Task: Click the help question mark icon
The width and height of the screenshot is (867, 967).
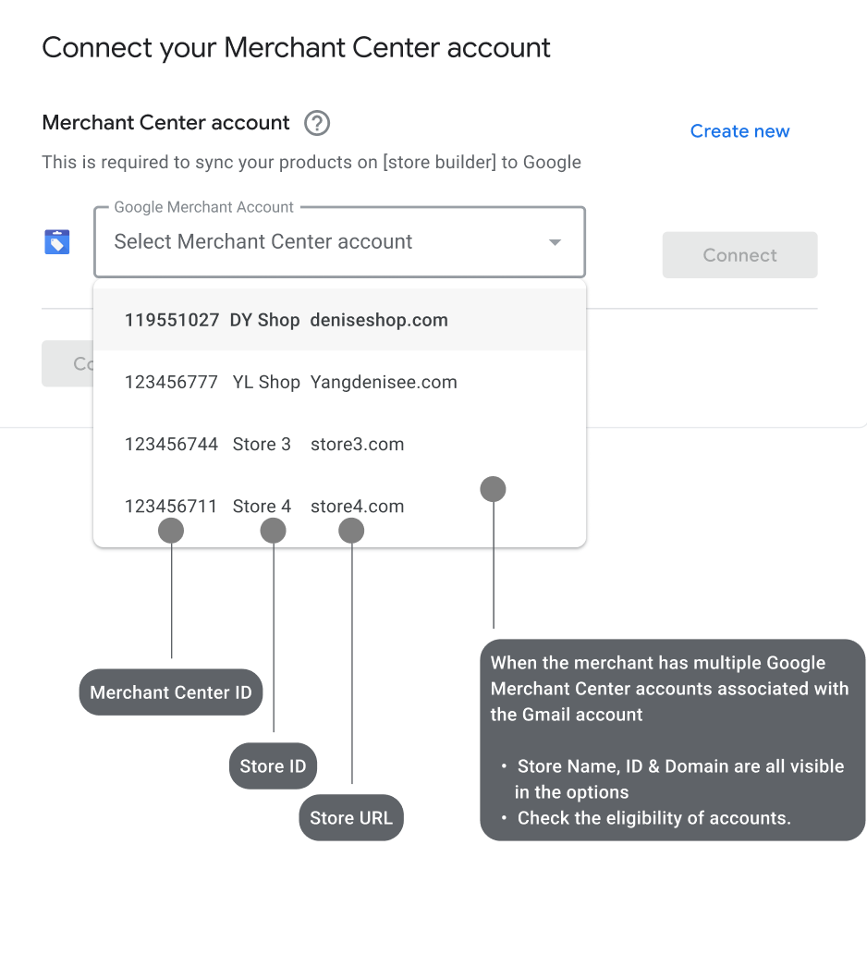Action: pyautogui.click(x=317, y=123)
